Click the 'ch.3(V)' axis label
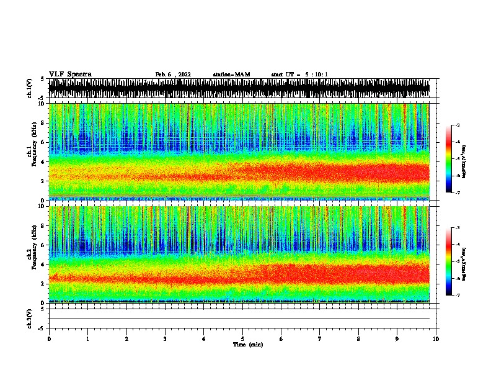This screenshot has height=380, width=491. click(30, 319)
